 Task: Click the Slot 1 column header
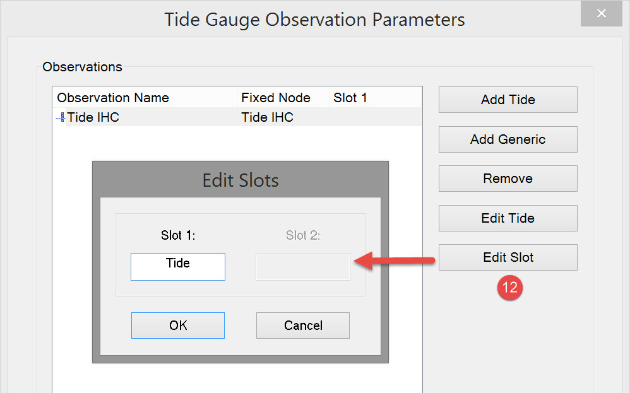click(x=350, y=98)
